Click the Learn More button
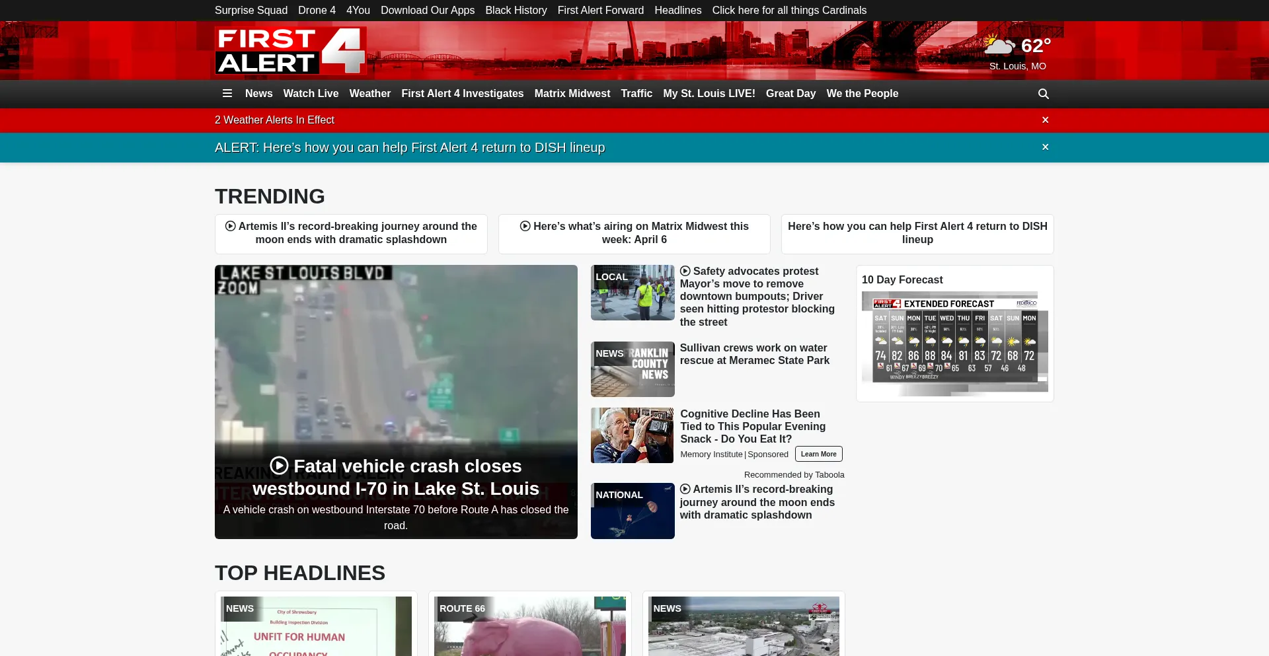The width and height of the screenshot is (1269, 656). coord(819,454)
